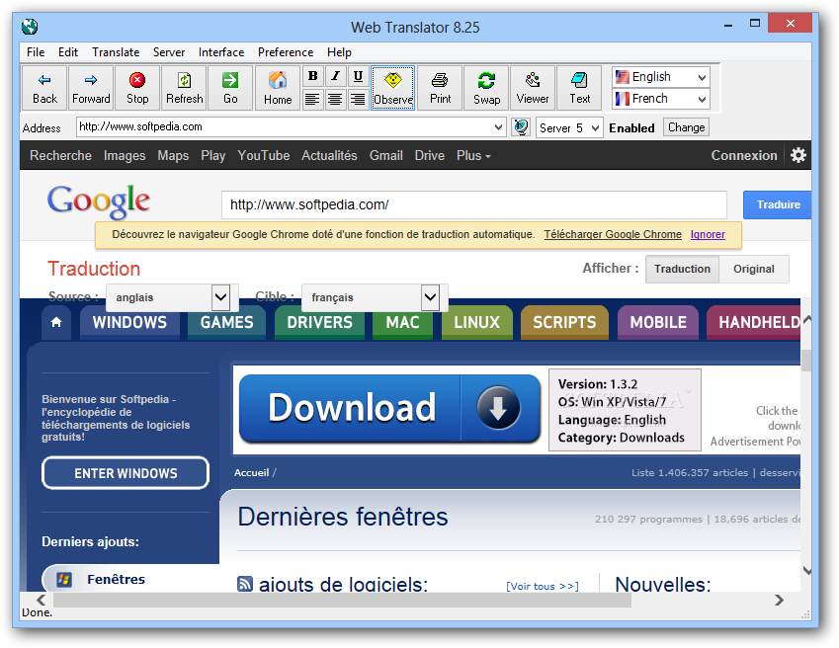Center-align text in the toolbar
Viewport: 839px width, 648px height.
pyautogui.click(x=335, y=99)
